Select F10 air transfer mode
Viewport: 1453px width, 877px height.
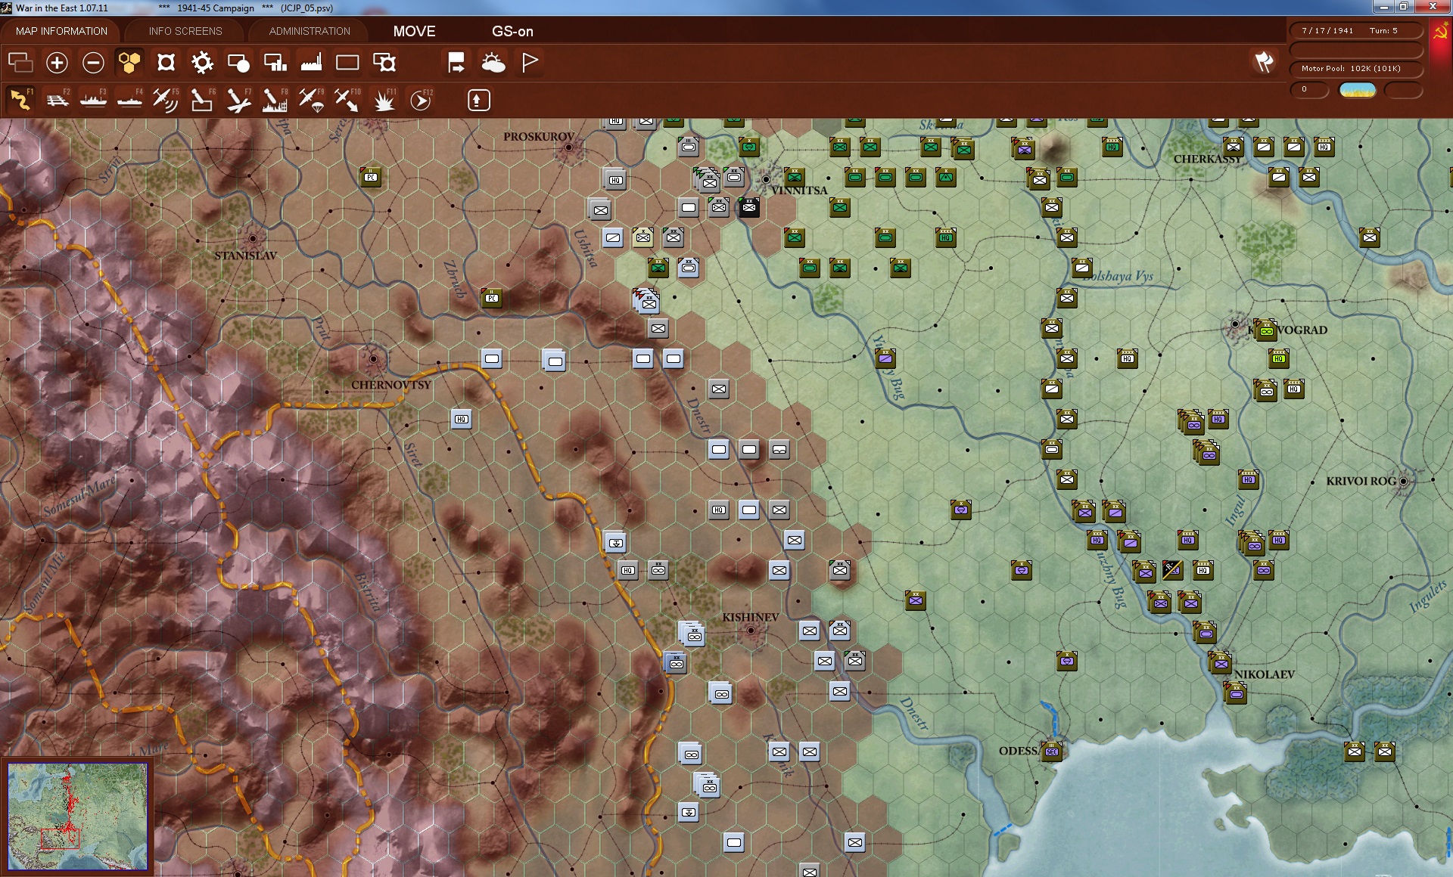click(347, 100)
